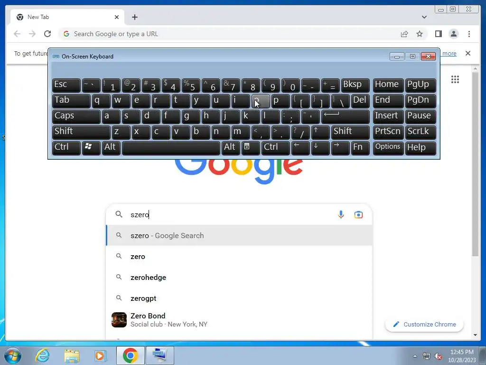Open the Windows Start menu
Screen dimensions: 486x365
pos(12,355)
